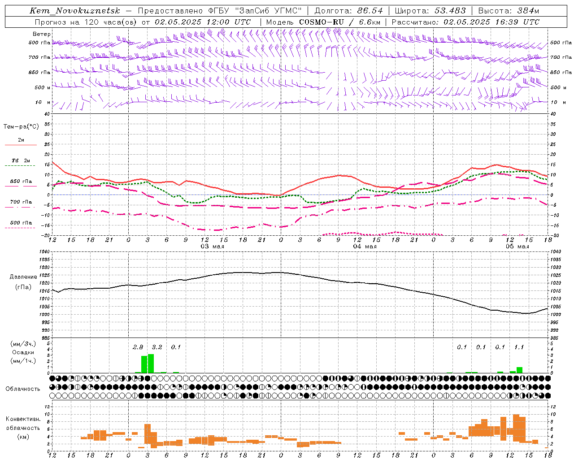
Task: Click the tallest green precipitation bar
Action: 151,364
